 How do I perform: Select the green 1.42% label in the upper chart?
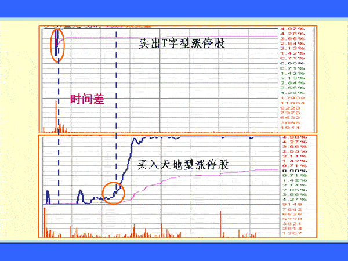(x=292, y=73)
